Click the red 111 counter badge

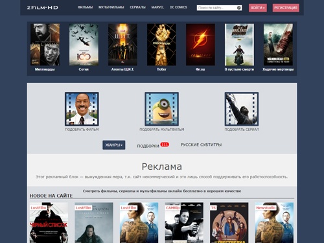[x=165, y=145]
